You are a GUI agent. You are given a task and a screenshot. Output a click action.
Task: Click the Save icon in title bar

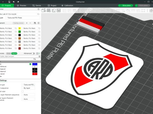pyautogui.click(x=9, y=2)
